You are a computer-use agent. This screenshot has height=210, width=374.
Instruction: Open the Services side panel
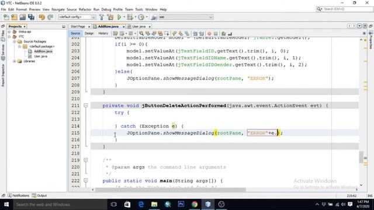[3, 52]
